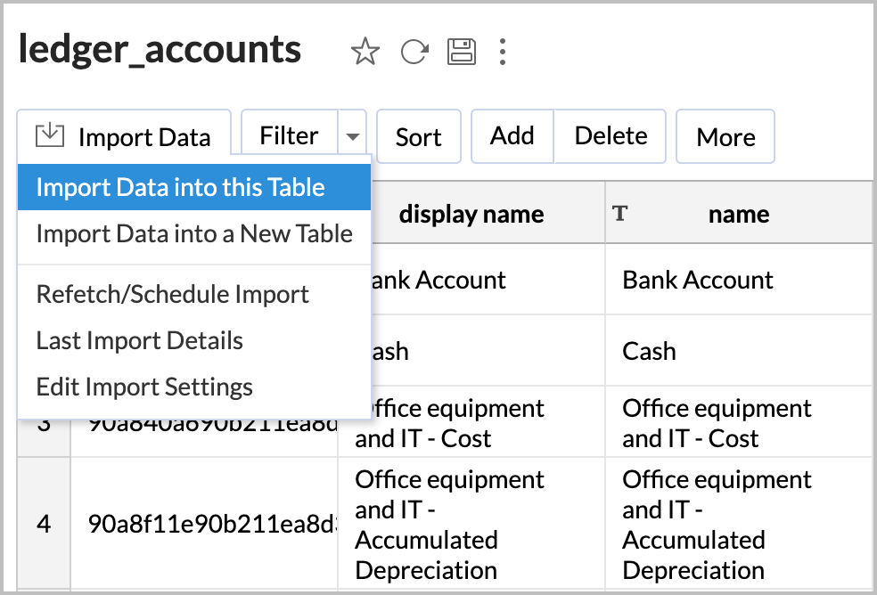Refresh the ledger_accounts table data

tap(414, 52)
